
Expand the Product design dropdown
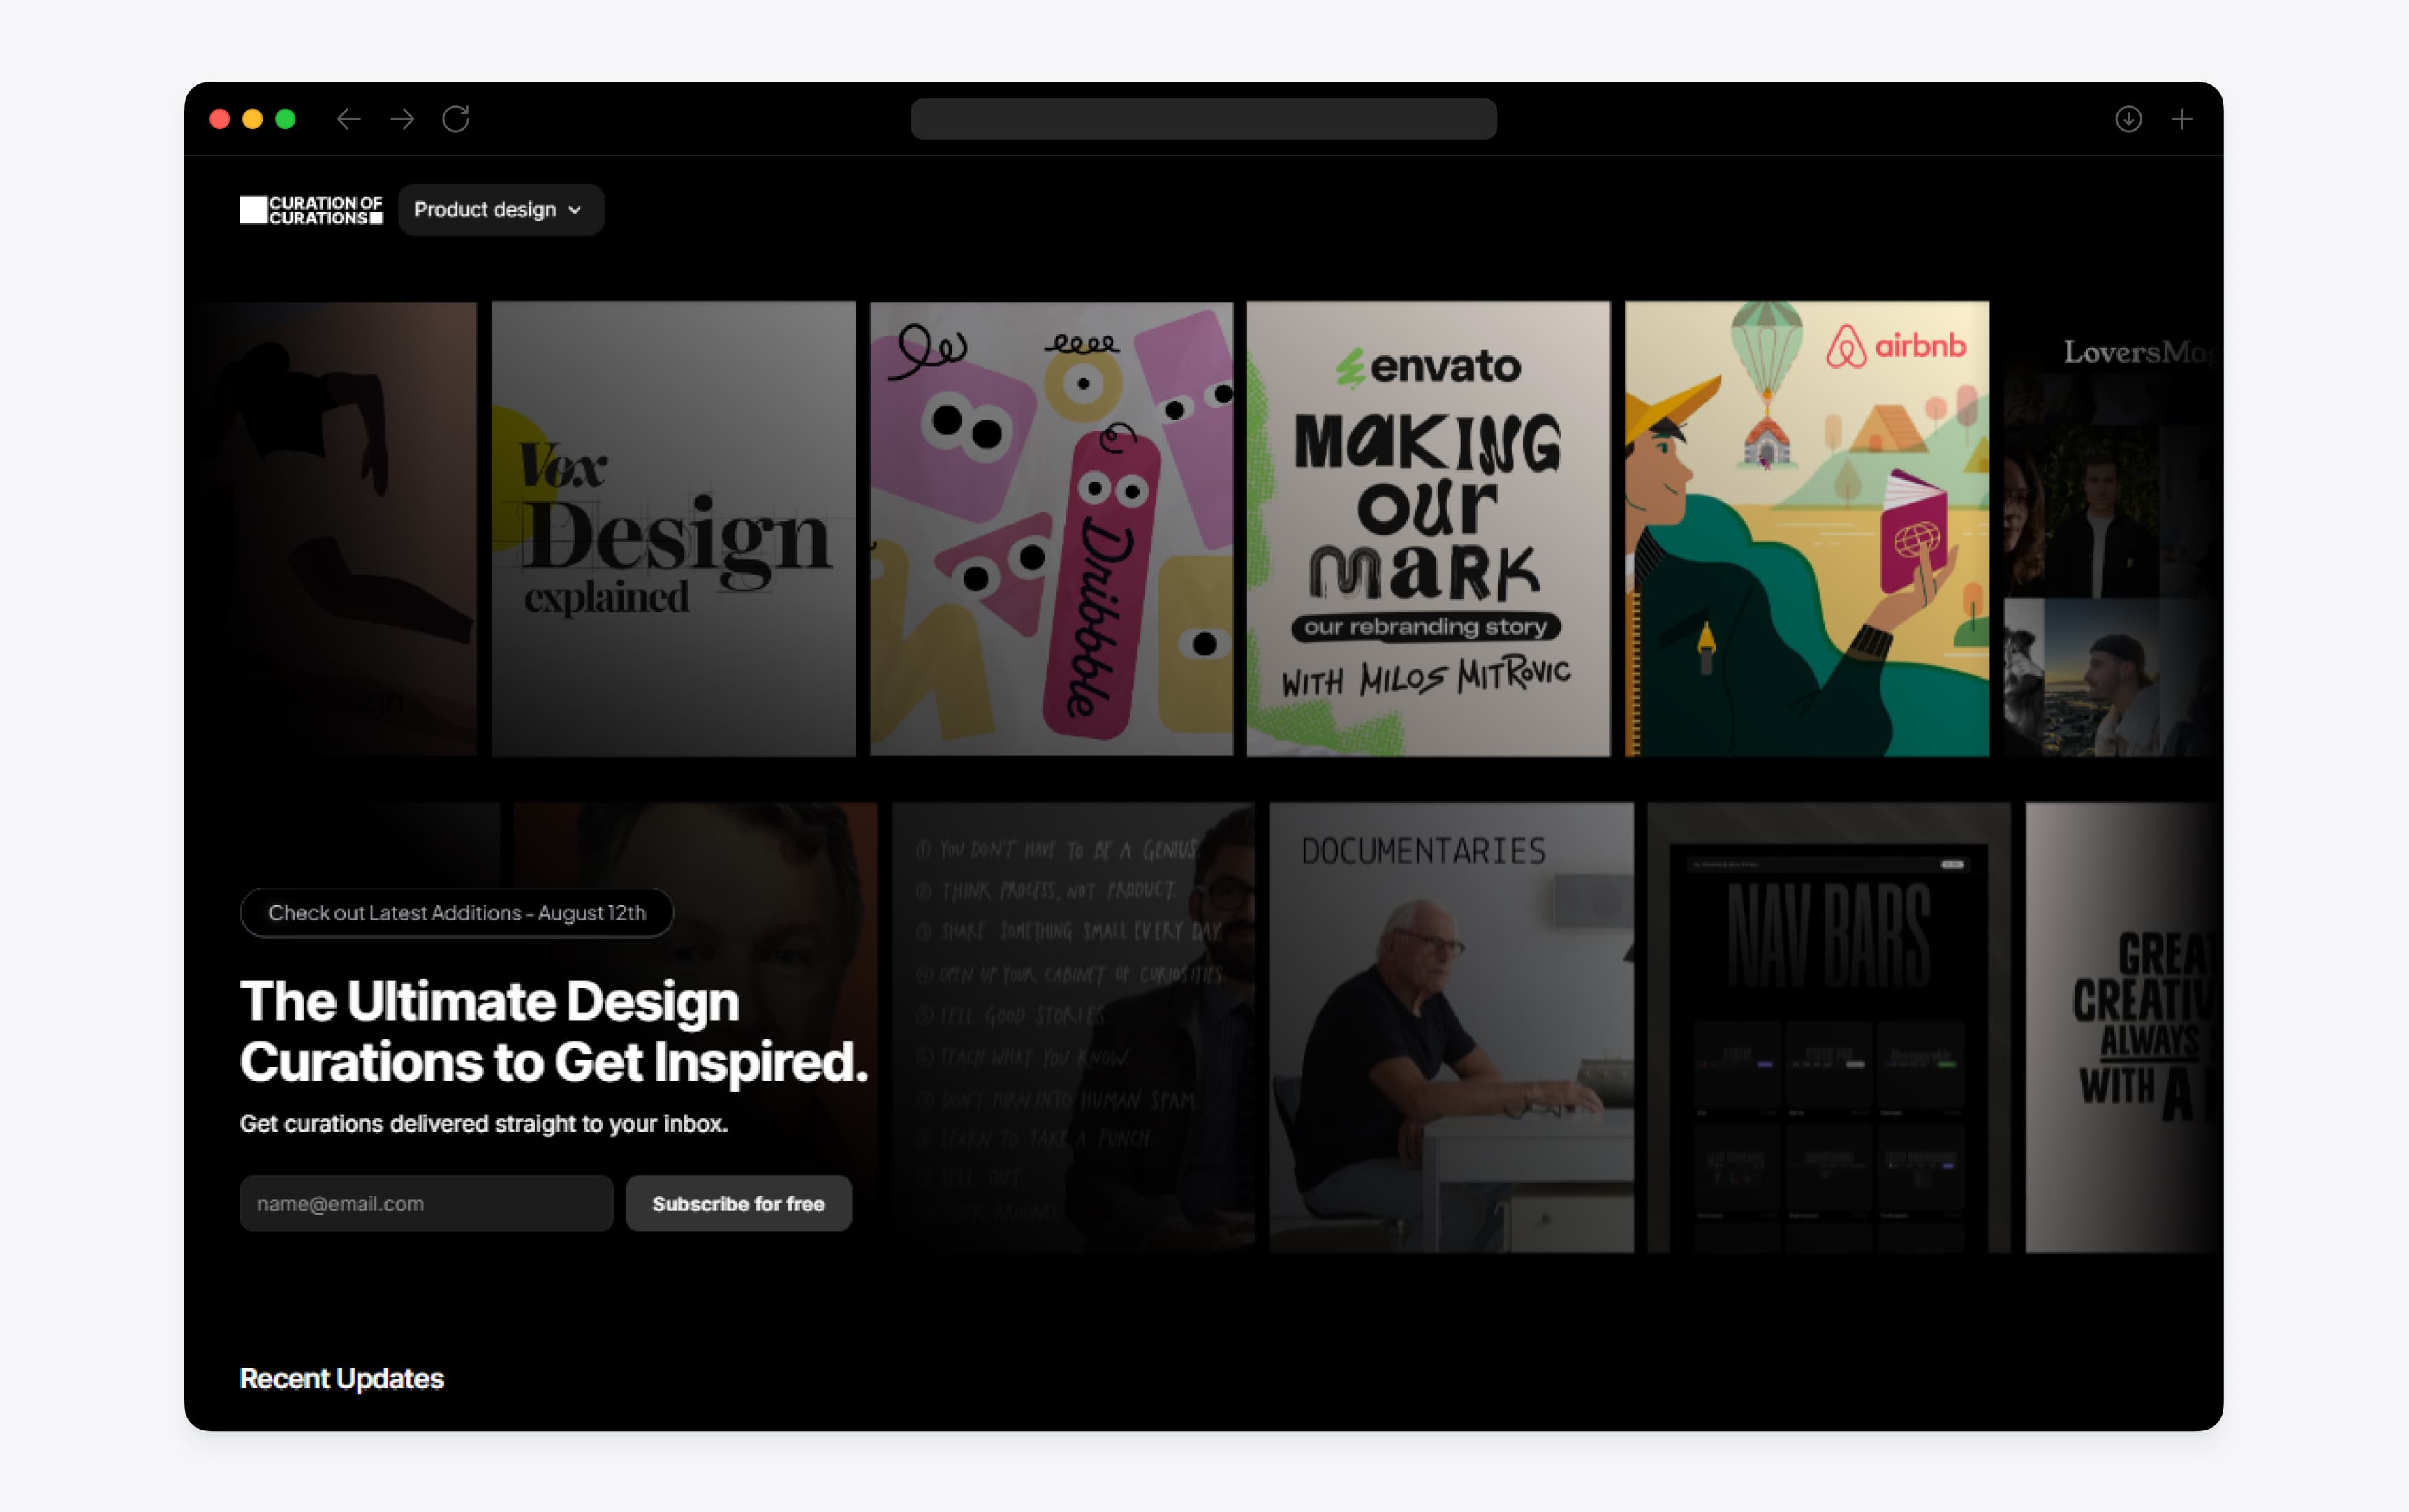tap(501, 210)
